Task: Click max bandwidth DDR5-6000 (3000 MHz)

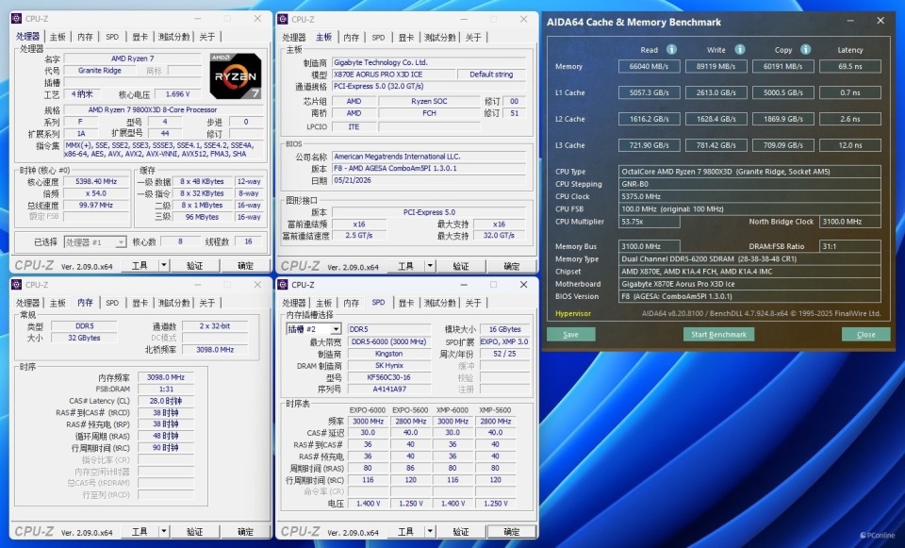Action: point(388,341)
